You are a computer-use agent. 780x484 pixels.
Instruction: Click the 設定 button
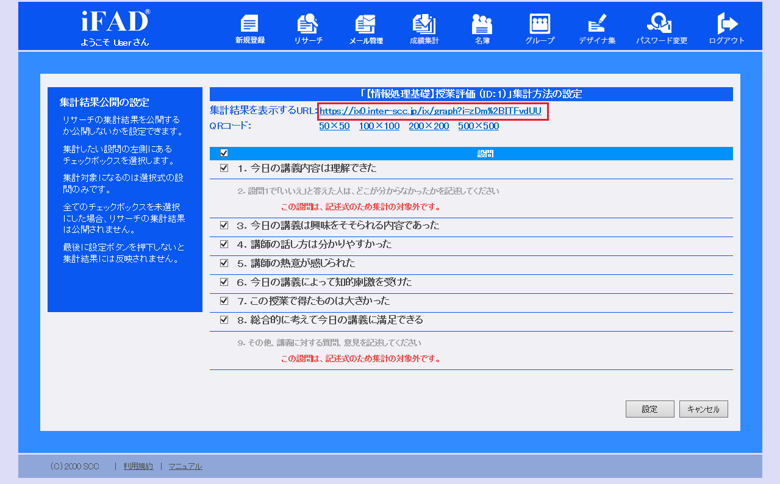pyautogui.click(x=650, y=409)
